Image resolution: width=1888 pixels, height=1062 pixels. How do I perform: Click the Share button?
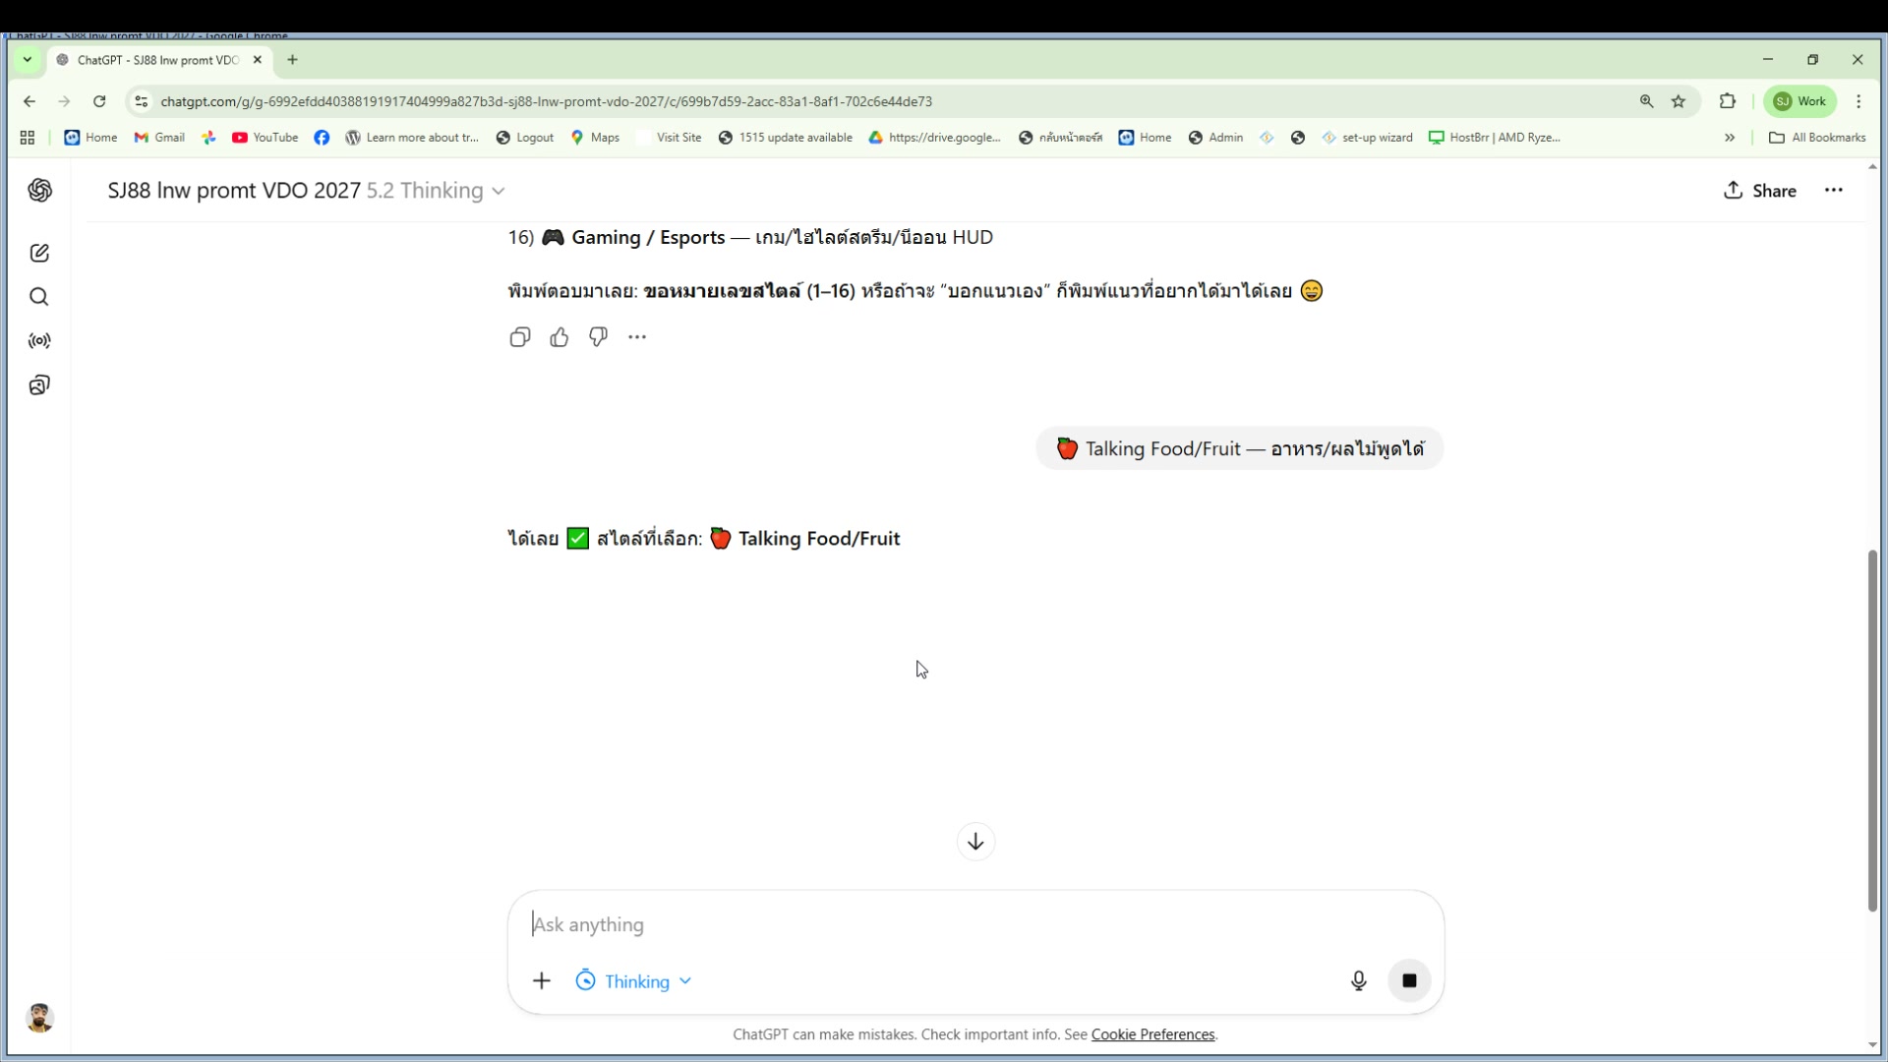click(x=1759, y=190)
